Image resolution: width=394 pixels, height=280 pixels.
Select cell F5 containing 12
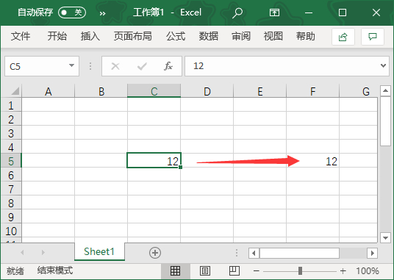313,160
